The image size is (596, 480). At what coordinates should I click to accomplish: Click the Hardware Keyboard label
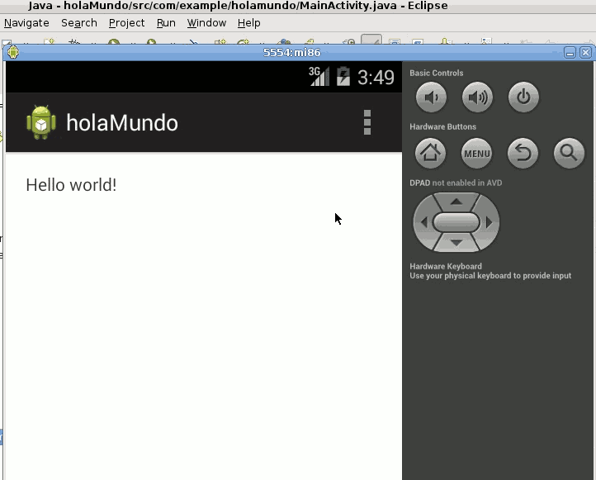446,266
